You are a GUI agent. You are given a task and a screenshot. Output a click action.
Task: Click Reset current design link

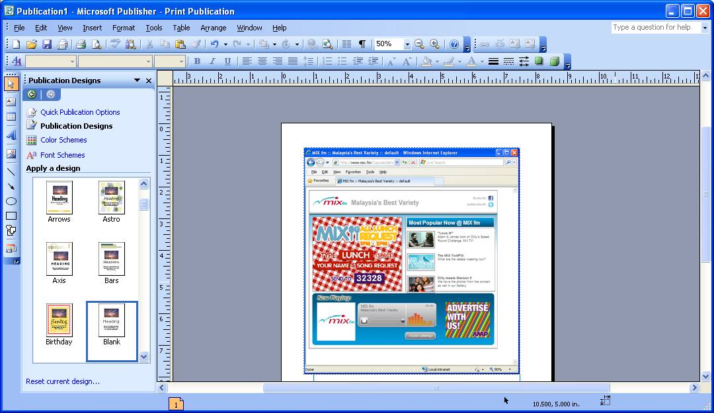pyautogui.click(x=63, y=381)
